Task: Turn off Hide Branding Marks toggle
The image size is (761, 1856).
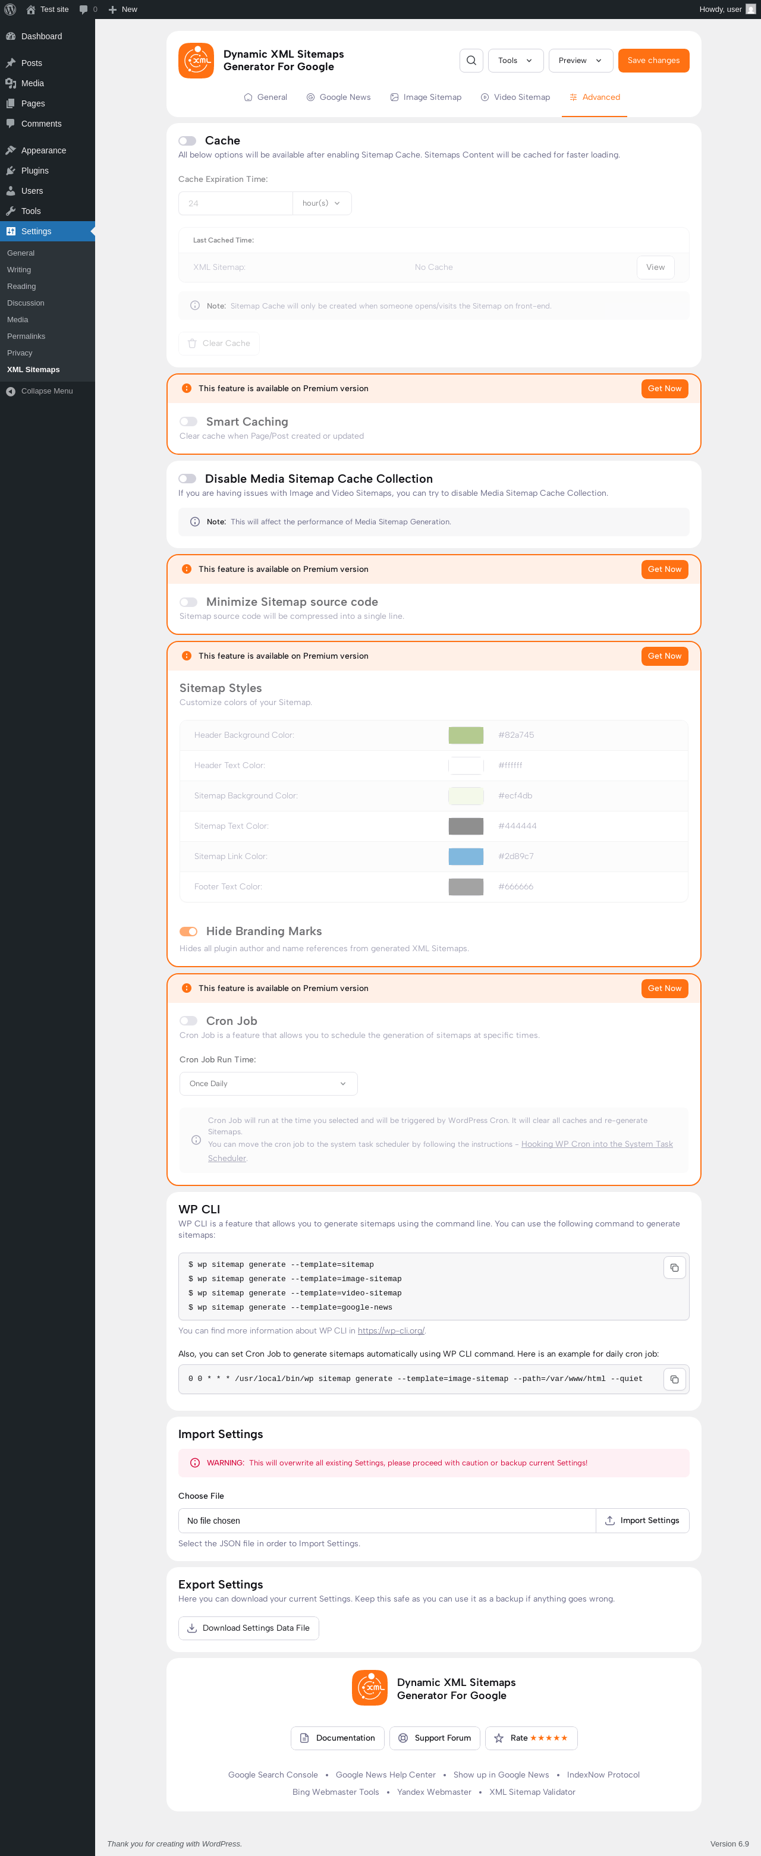Action: (188, 931)
